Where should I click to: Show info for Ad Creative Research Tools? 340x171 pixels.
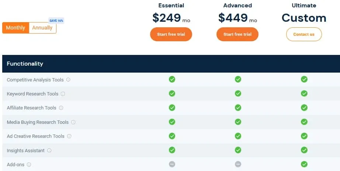pyautogui.click(x=69, y=136)
